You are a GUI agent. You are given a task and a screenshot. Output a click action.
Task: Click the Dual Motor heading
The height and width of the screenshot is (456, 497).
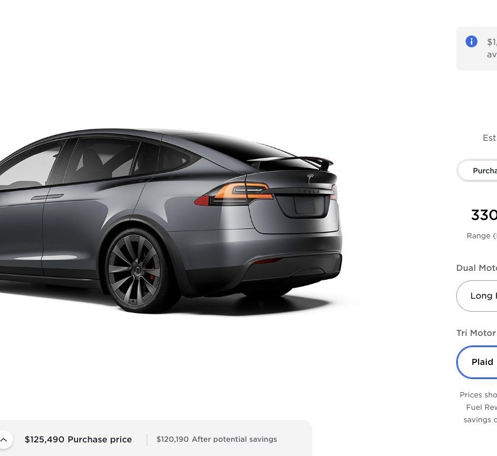pos(476,268)
